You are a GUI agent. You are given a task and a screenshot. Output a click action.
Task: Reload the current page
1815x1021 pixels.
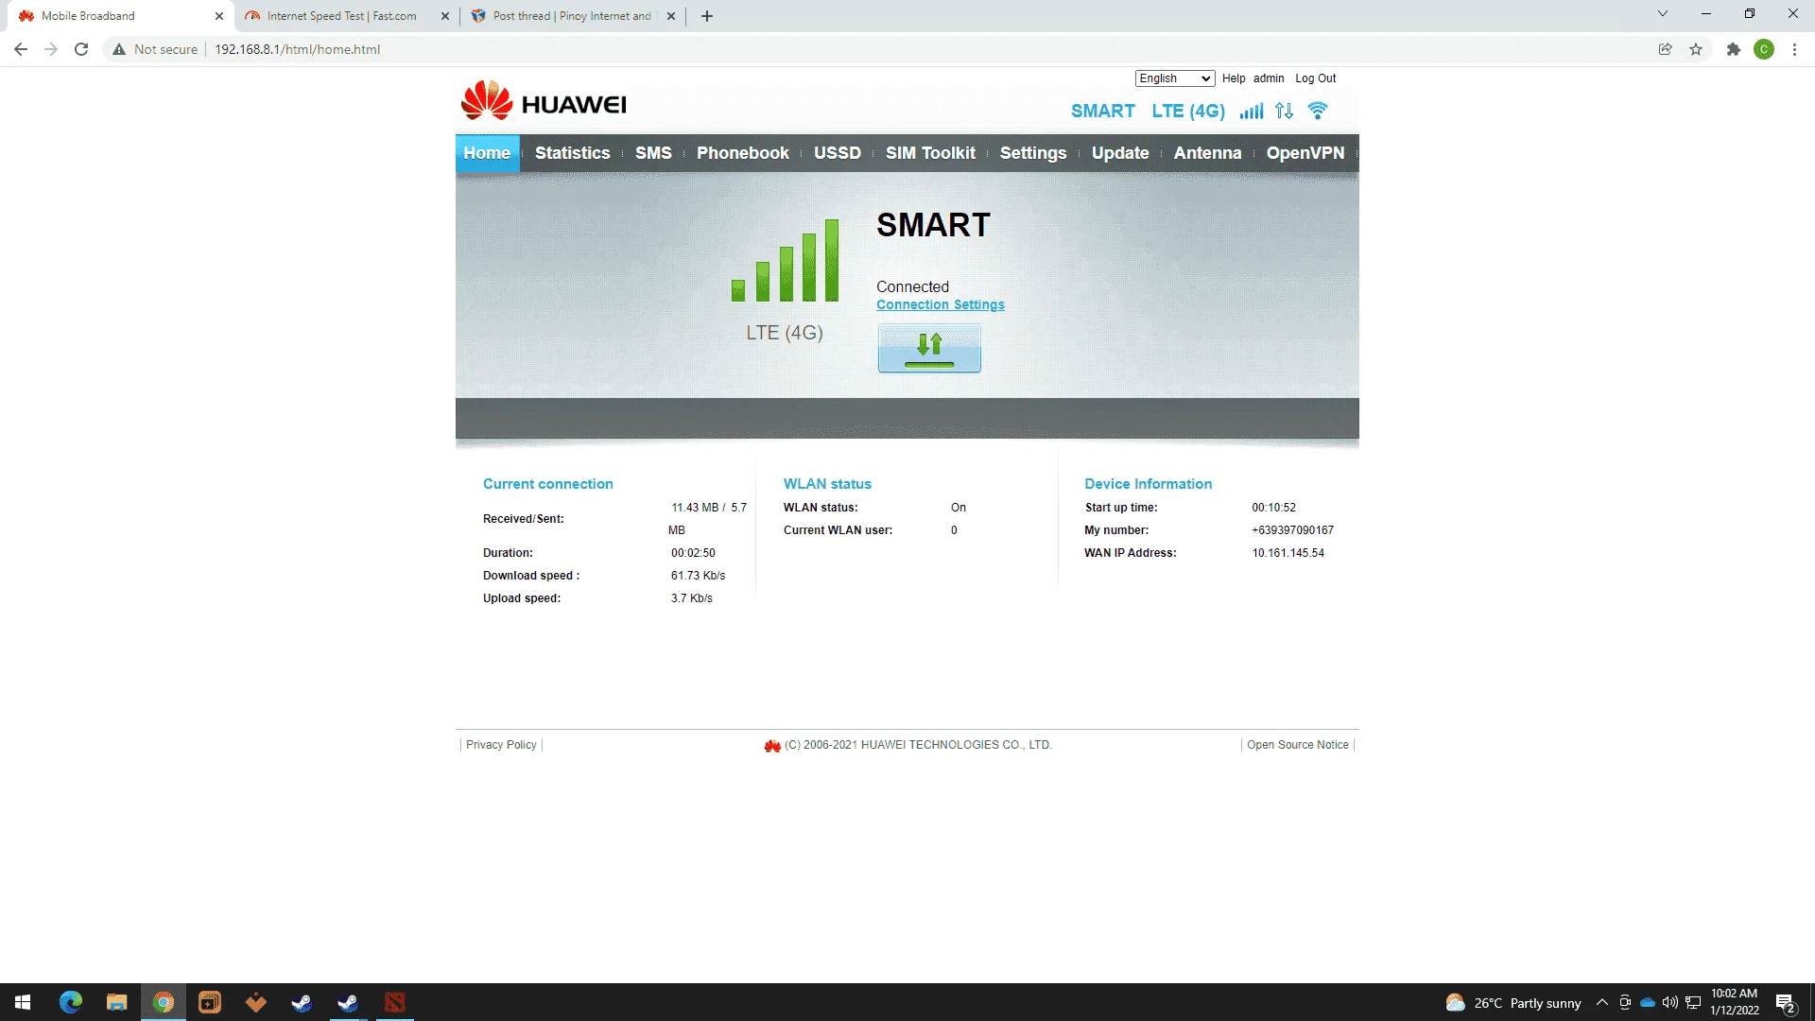pyautogui.click(x=81, y=49)
